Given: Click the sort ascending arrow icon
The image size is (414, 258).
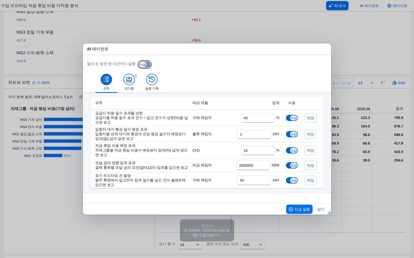Looking at the screenshot, I should 383,83.
